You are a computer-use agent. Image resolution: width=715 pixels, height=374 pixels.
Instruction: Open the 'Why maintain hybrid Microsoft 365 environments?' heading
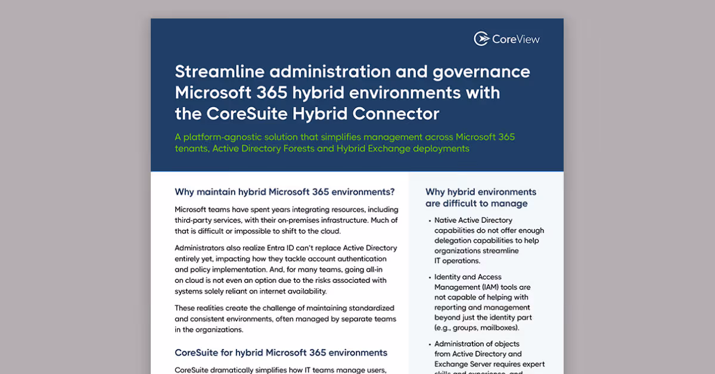coord(283,192)
